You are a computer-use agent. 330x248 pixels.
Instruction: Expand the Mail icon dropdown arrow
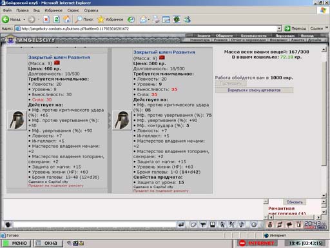click(149, 19)
